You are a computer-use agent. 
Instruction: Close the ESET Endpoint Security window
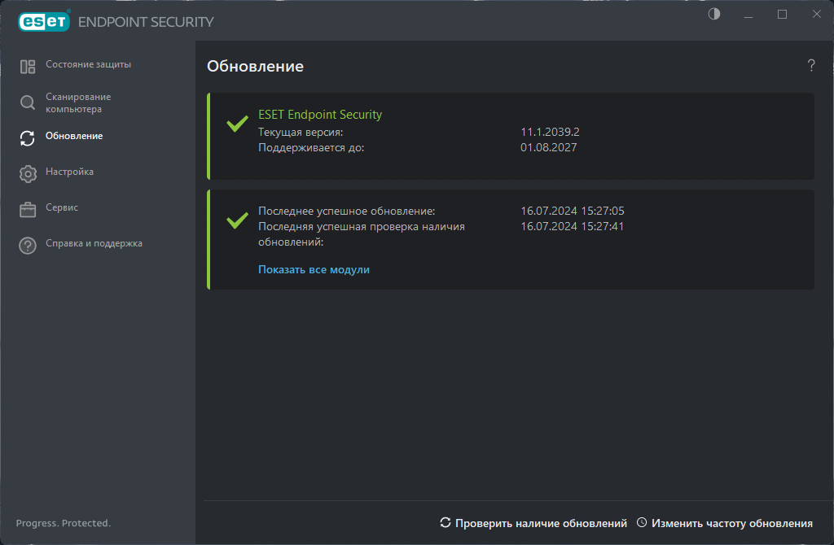coord(816,15)
